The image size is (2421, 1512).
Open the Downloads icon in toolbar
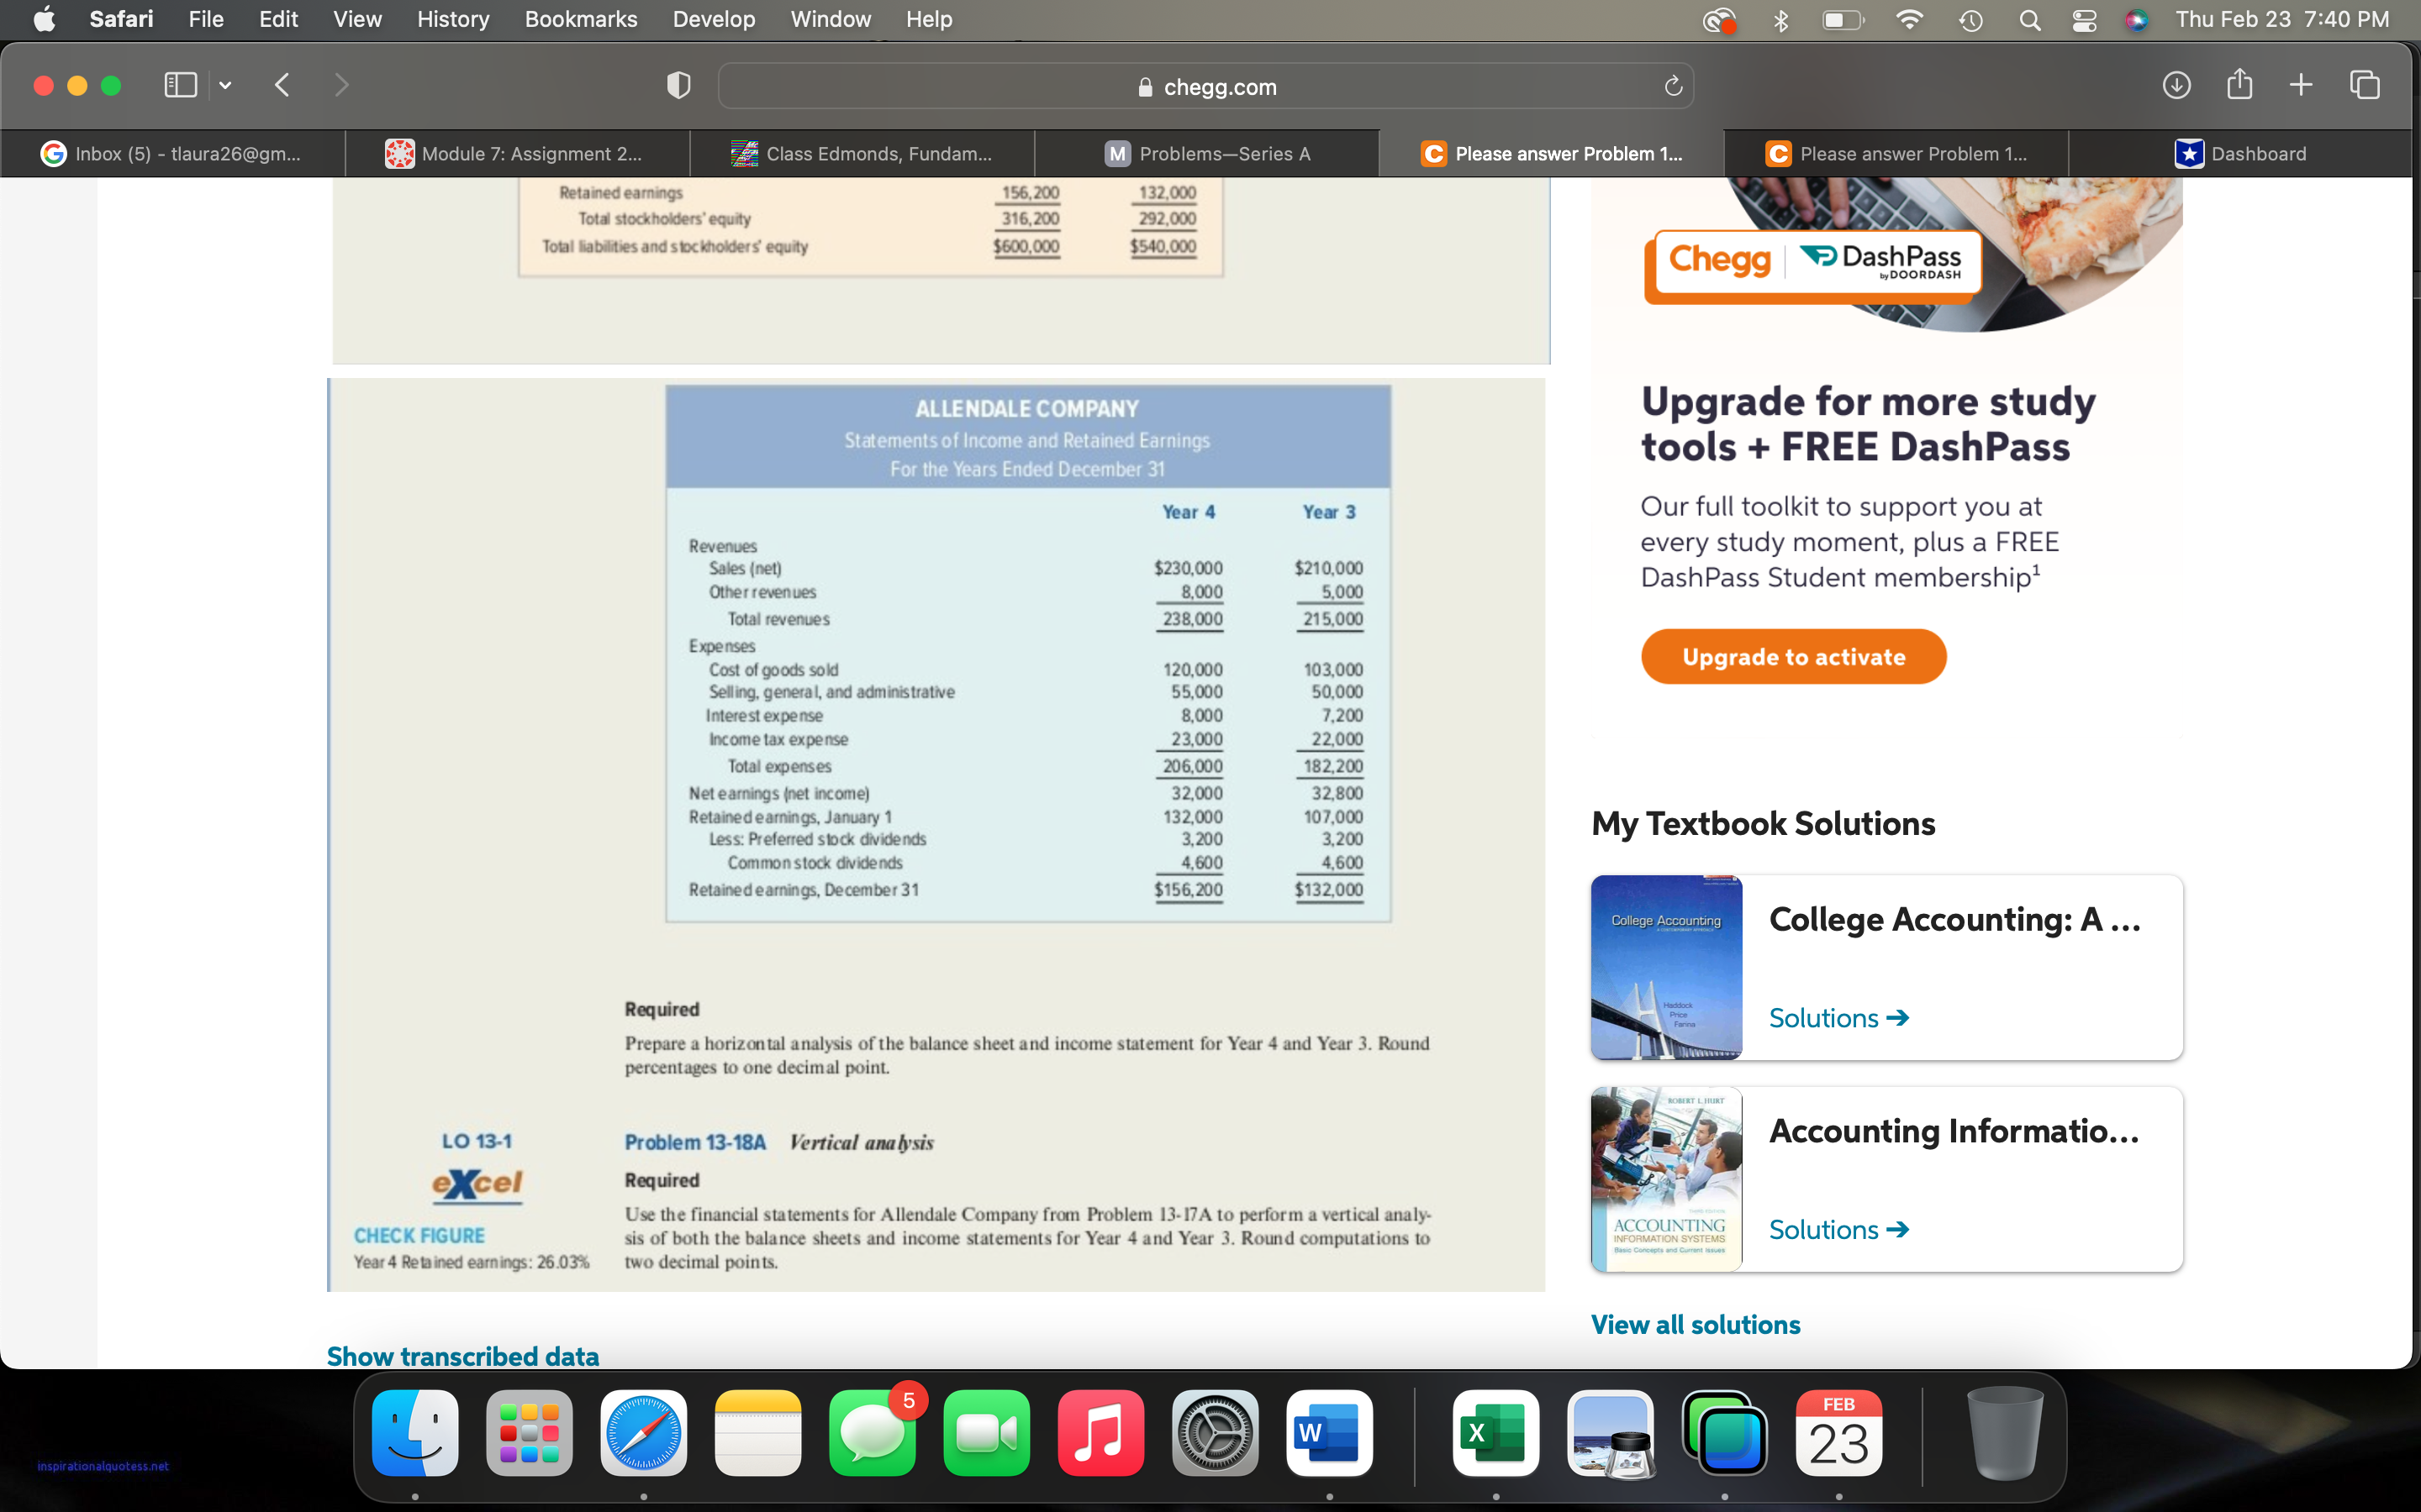2177,85
